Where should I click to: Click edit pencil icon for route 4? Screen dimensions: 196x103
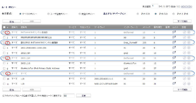click(184, 48)
